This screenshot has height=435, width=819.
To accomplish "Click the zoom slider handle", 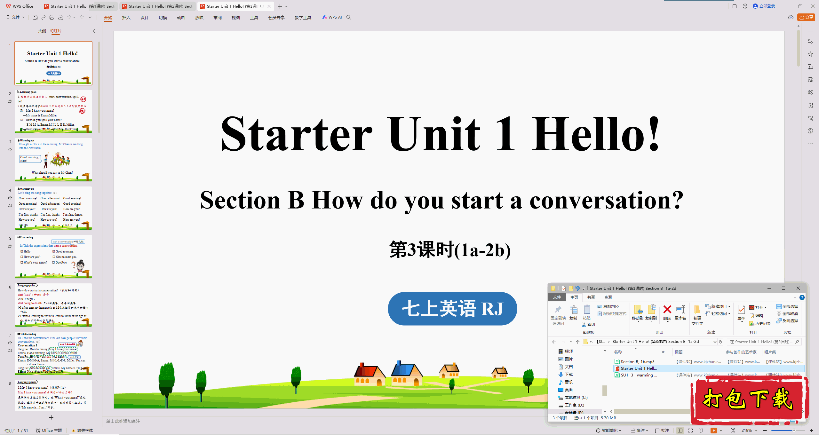I will click(794, 431).
